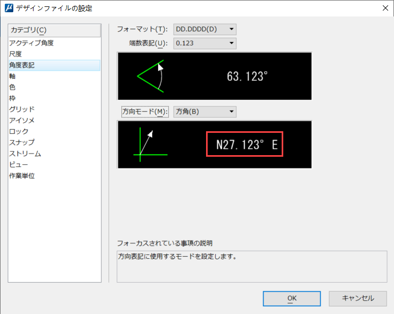This screenshot has height=314, width=394.
Task: Select the ロック category
Action: 54,131
